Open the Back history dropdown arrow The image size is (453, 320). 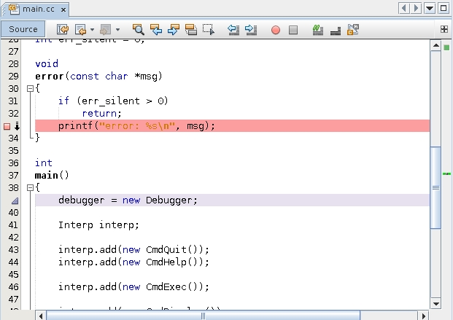point(92,29)
